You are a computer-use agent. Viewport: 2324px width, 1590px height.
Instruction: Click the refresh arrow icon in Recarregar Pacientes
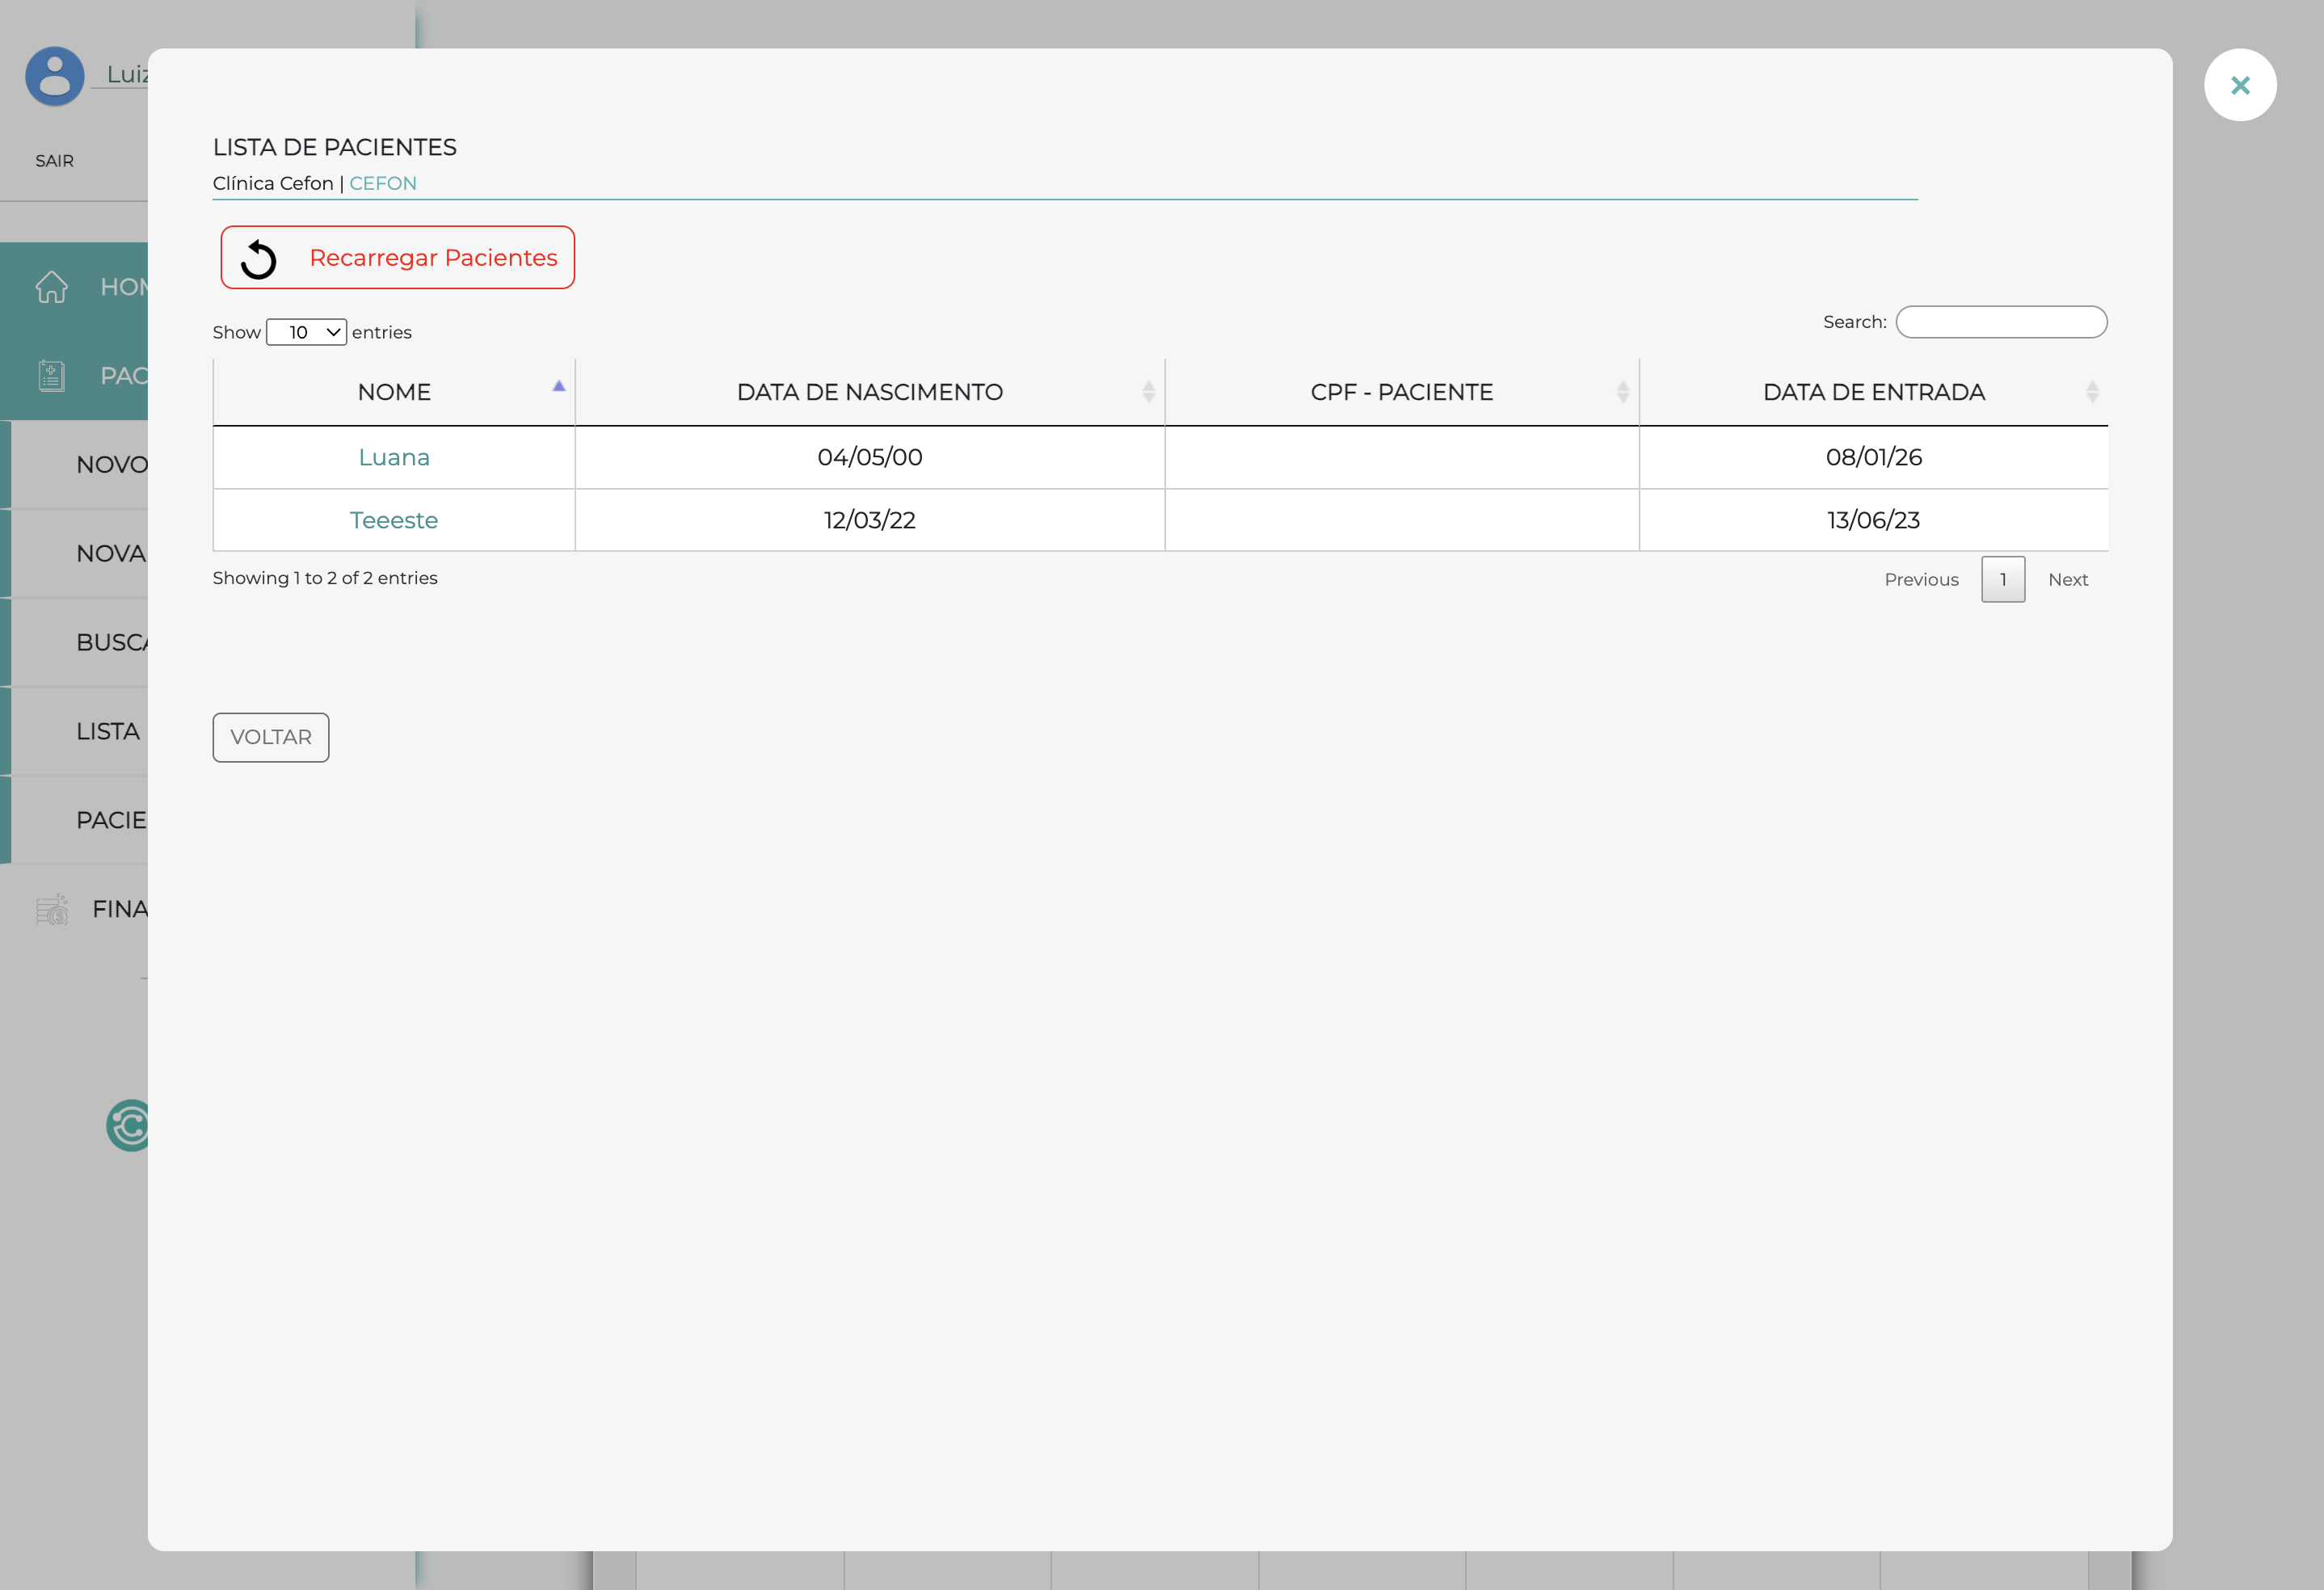pos(259,258)
